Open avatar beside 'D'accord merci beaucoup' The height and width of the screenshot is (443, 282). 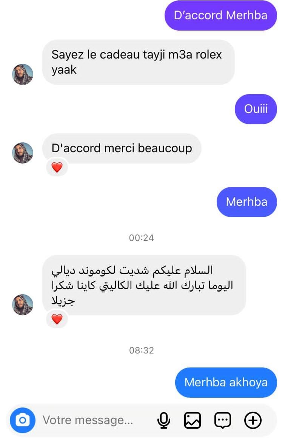point(23,153)
